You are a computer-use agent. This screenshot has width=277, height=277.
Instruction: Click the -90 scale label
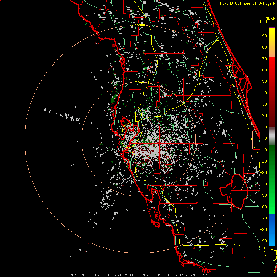[x=263, y=241]
